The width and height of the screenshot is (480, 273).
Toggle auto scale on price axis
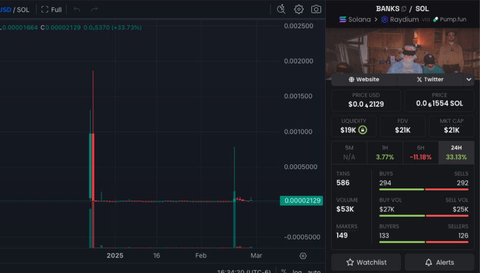(x=314, y=271)
